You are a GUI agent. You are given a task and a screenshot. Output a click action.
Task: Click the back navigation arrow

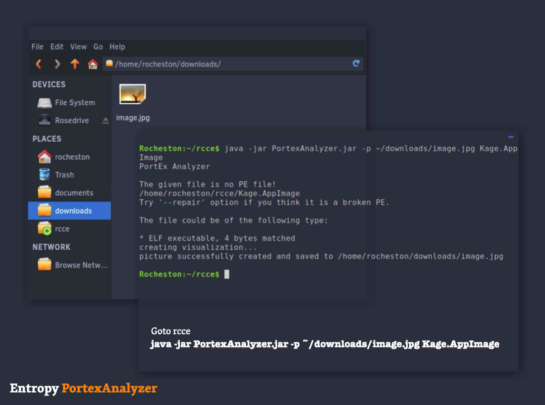click(39, 64)
